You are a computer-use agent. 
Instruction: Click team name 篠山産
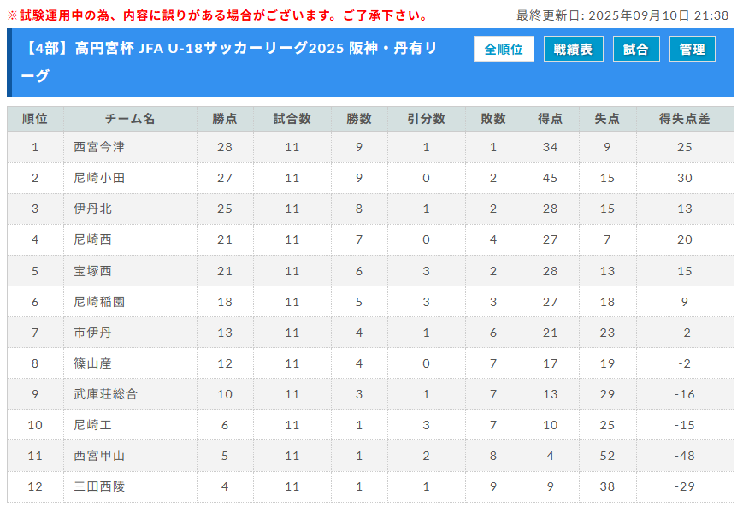pyautogui.click(x=93, y=363)
